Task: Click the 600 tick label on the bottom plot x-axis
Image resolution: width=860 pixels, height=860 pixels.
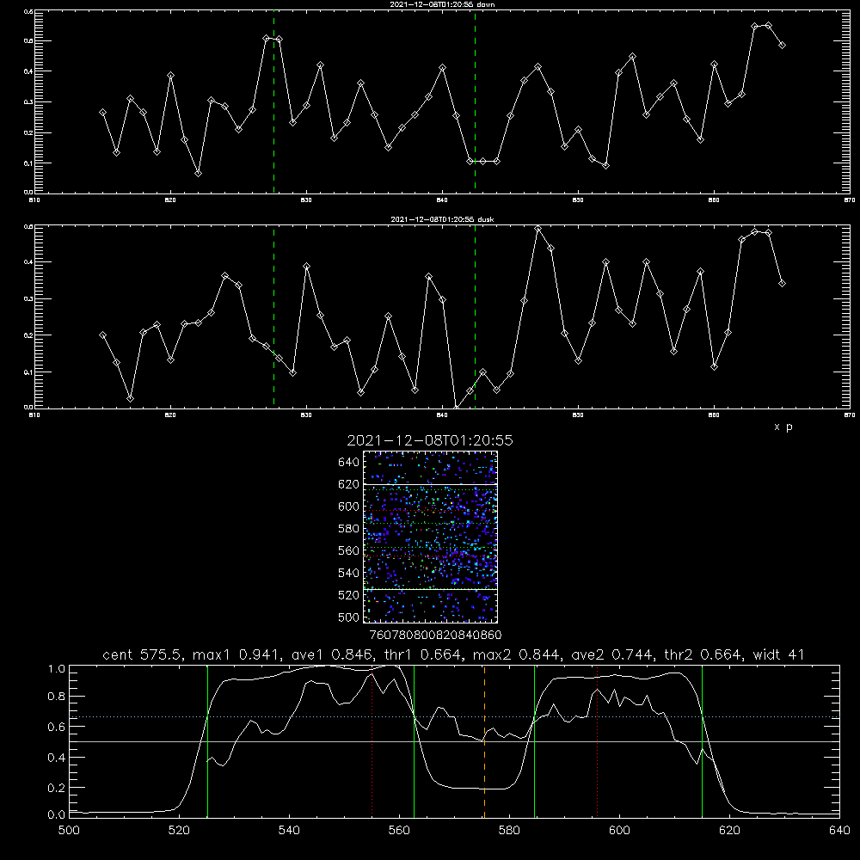Action: [x=619, y=831]
